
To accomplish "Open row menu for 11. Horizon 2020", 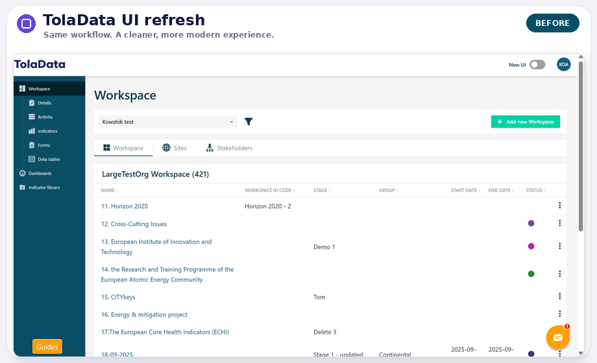I will coord(559,205).
